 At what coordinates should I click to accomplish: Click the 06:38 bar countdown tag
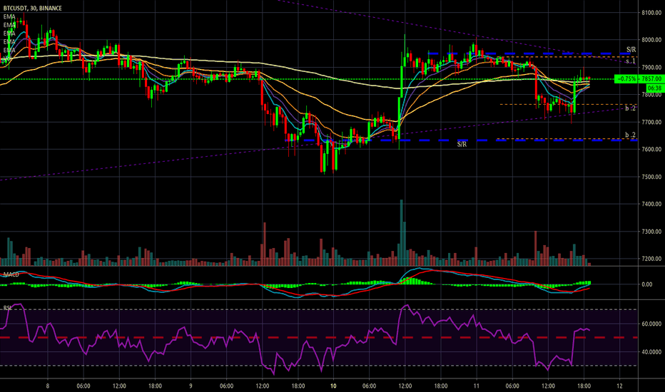(654, 88)
